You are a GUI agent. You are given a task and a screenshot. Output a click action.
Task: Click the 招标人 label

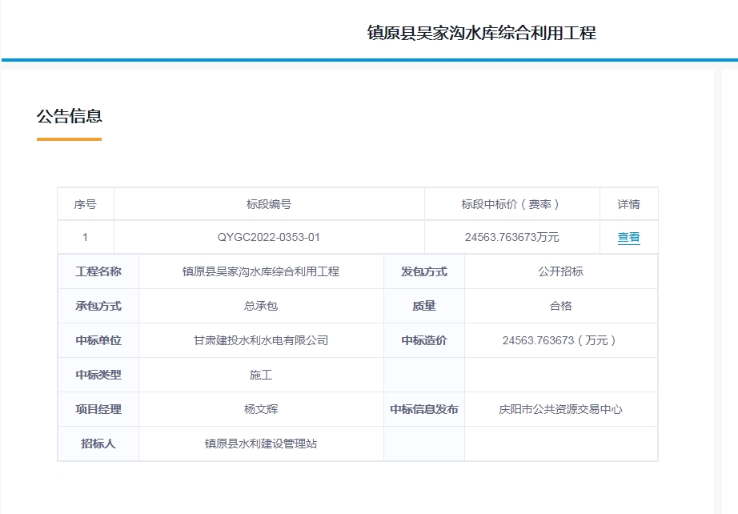coord(98,444)
